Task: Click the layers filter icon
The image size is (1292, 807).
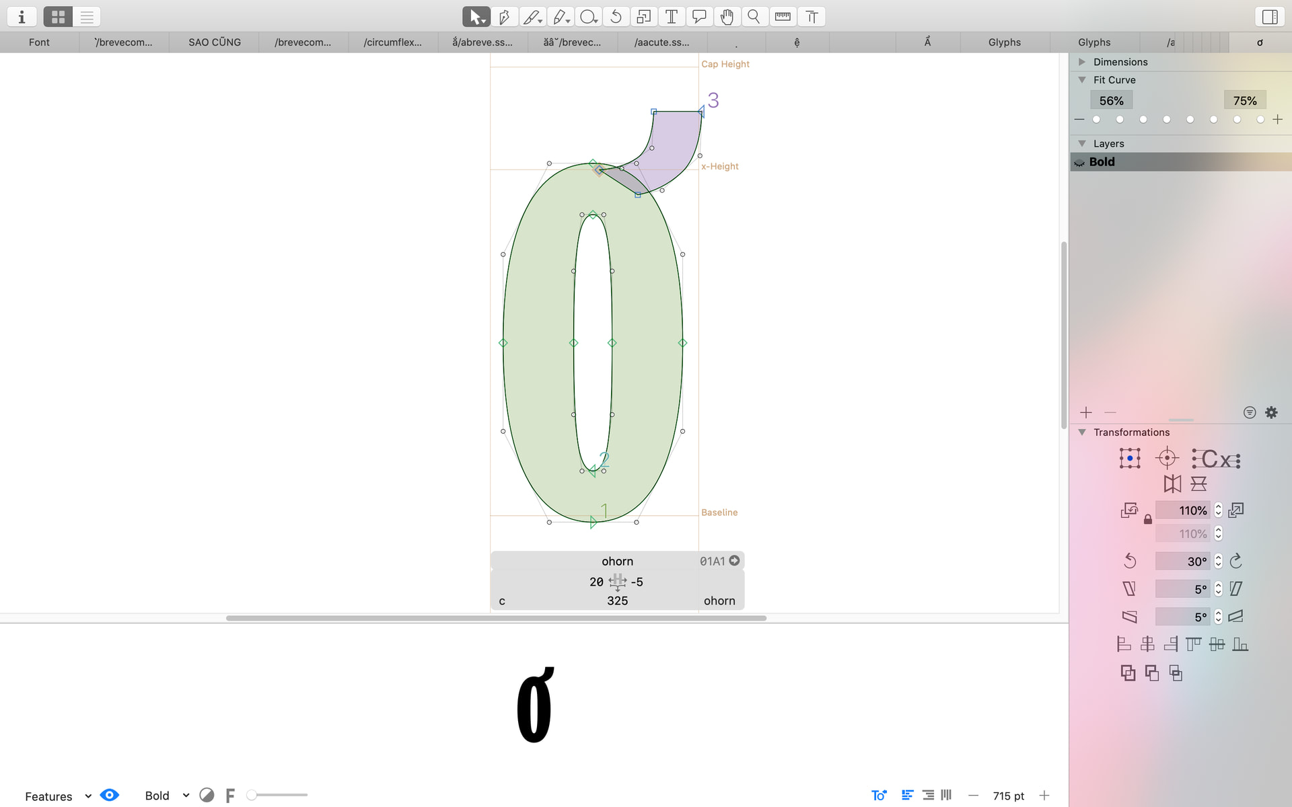Action: coord(1250,412)
